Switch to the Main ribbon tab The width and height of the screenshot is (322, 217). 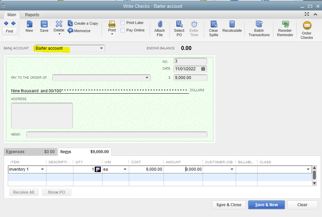[12, 15]
